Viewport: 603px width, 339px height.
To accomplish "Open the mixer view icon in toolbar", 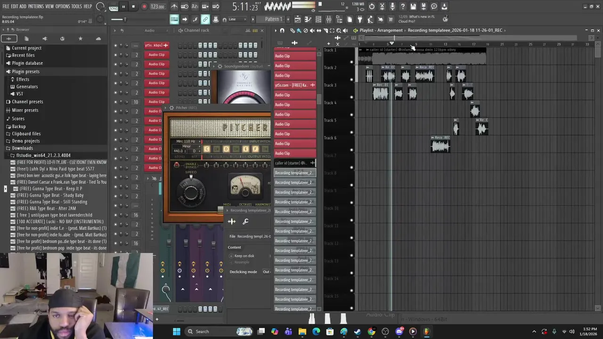I will pyautogui.click(x=328, y=19).
